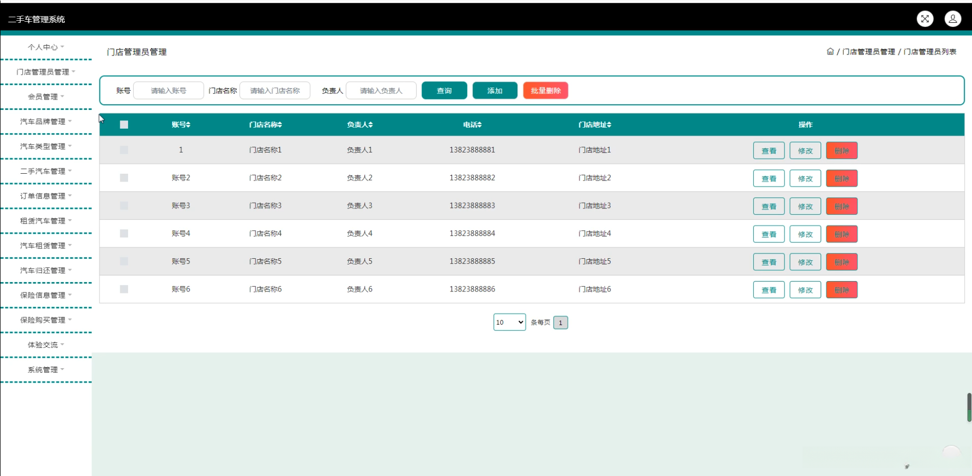The width and height of the screenshot is (972, 476).
Task: Click phone number 13823888883 cell
Action: [472, 205]
